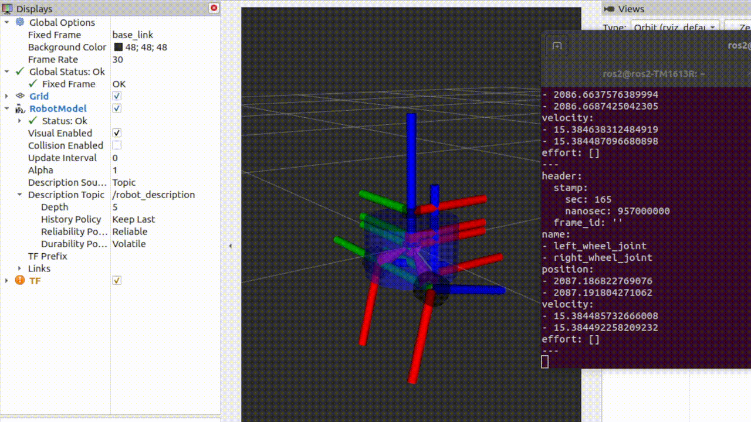Screen dimensions: 751x422
Task: Edit the Fixed Frame base_link value
Action: pos(133,35)
